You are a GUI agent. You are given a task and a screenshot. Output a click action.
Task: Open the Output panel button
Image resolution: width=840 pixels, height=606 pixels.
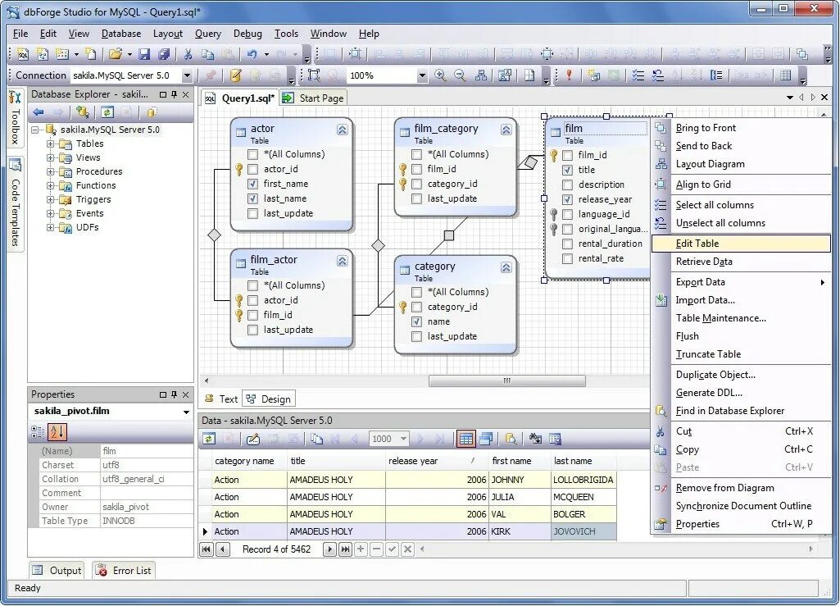[57, 571]
